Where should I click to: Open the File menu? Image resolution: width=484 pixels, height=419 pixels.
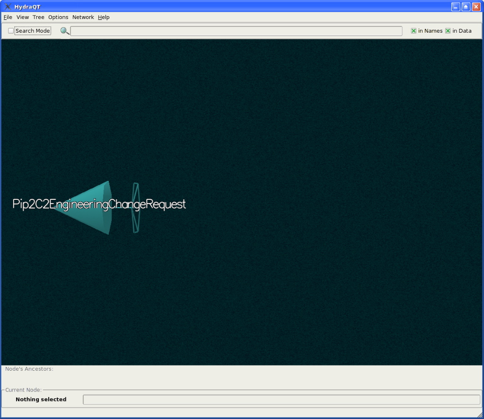coord(8,18)
